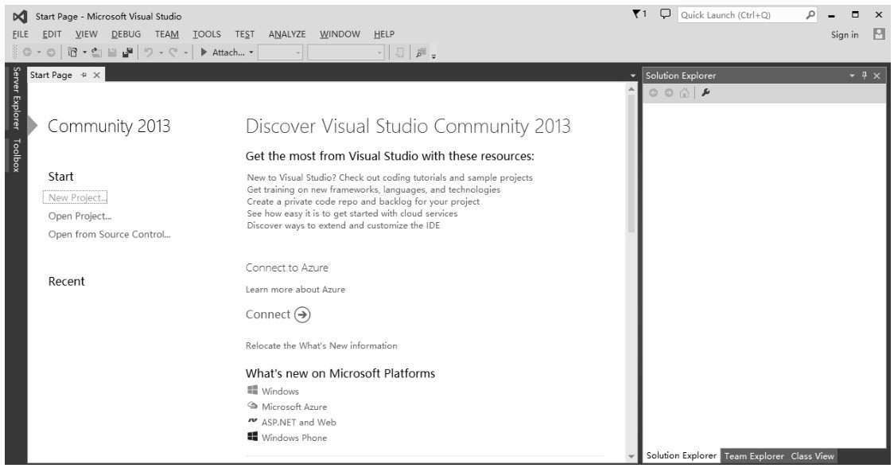
Task: Open the document tab list dropdown
Action: point(632,76)
